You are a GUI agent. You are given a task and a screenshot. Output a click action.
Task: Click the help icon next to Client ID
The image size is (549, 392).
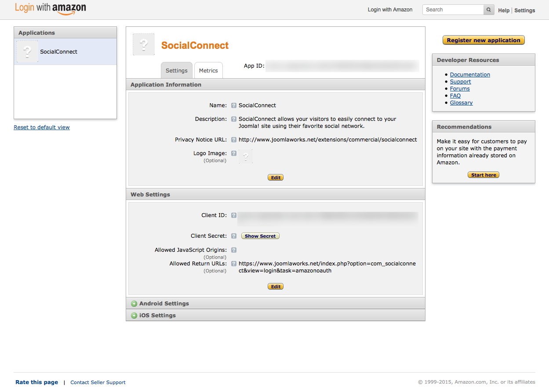pyautogui.click(x=234, y=215)
